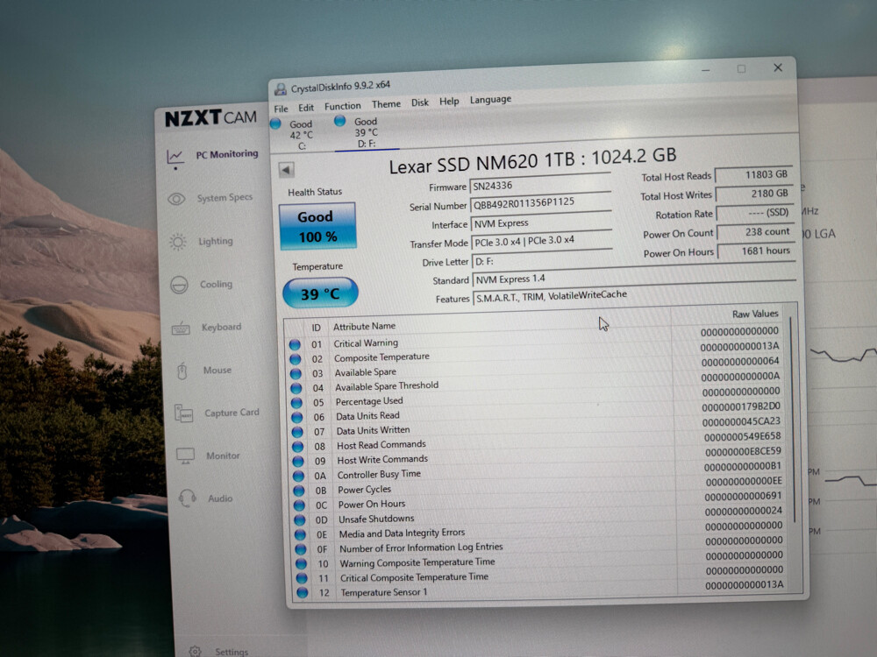This screenshot has width=877, height=657.
Task: Click the 39 °C temperature button
Action: click(320, 293)
